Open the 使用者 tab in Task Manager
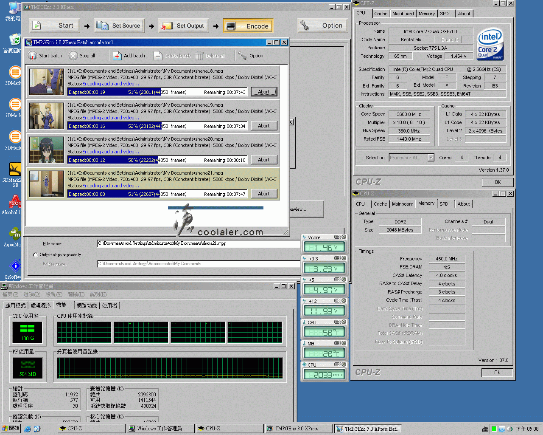 tap(110, 305)
